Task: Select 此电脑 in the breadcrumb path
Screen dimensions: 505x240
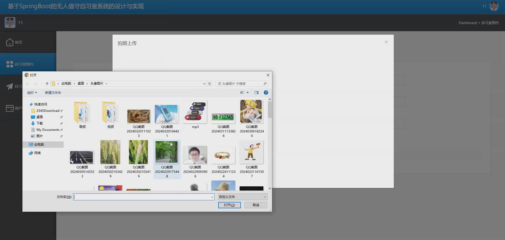Action: click(66, 84)
